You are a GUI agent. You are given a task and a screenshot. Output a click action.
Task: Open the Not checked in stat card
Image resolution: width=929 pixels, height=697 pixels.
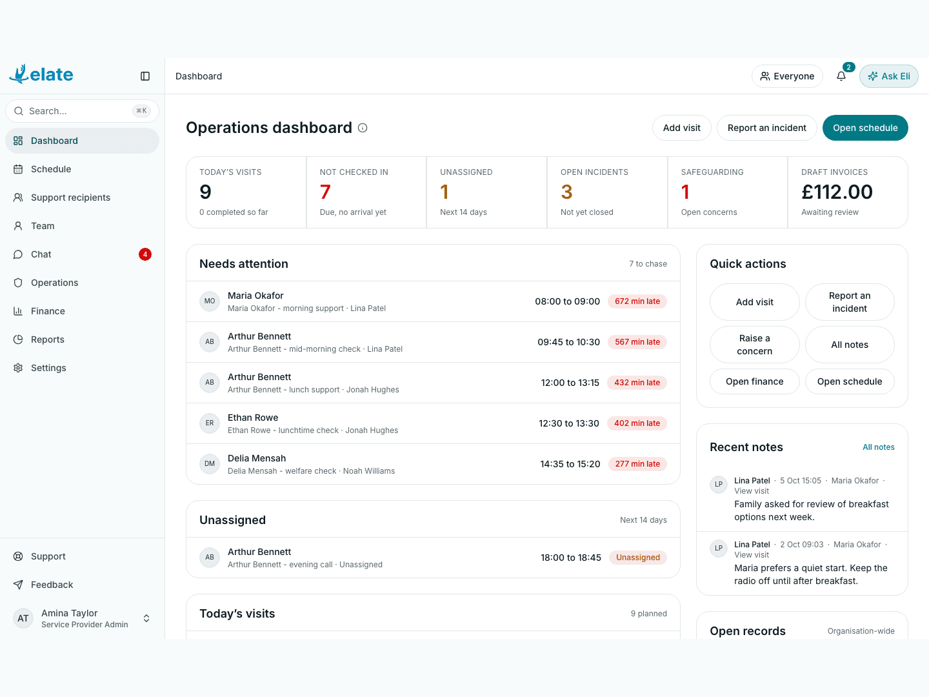coord(366,192)
